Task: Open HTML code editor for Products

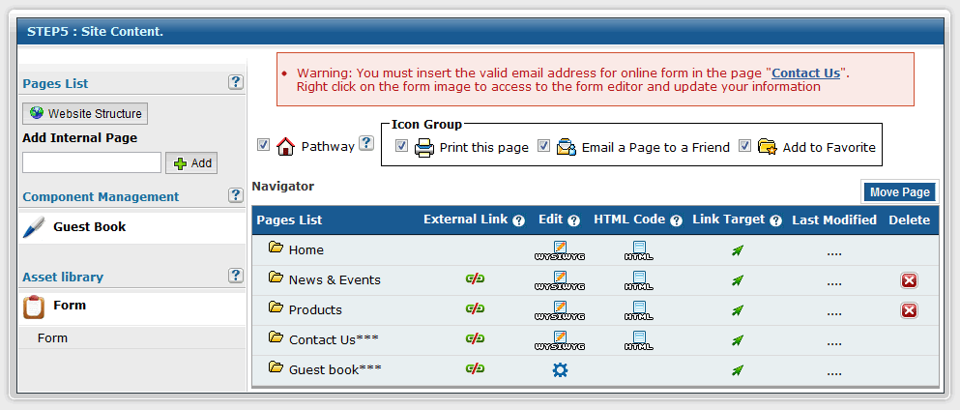Action: (x=639, y=310)
